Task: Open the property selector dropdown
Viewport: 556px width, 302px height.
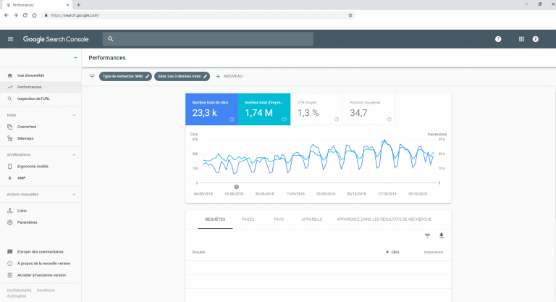Action: pos(75,58)
